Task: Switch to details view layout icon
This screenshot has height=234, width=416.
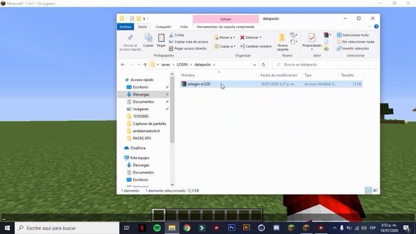Action: [369, 190]
